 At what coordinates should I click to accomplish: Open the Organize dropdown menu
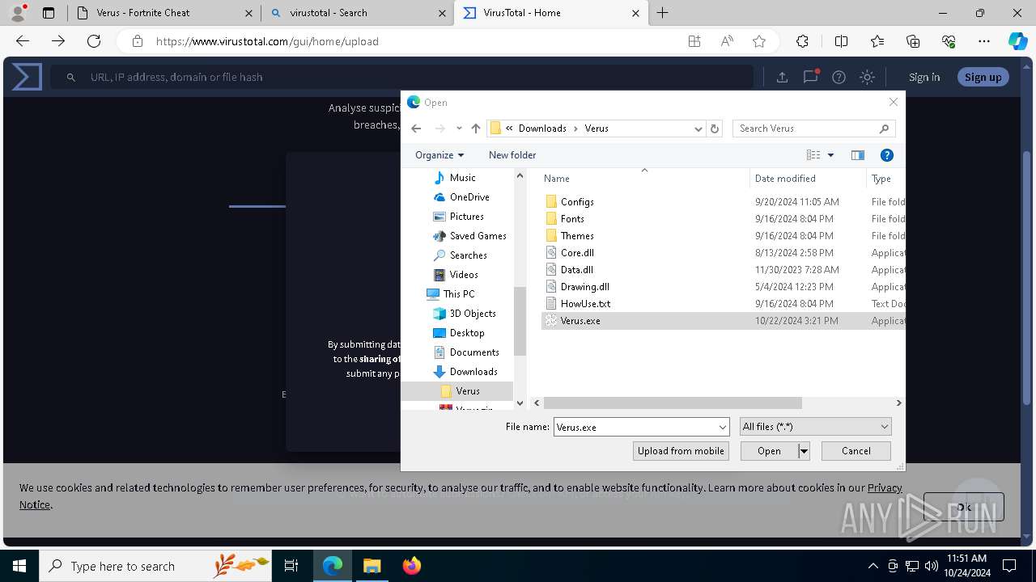pos(439,155)
